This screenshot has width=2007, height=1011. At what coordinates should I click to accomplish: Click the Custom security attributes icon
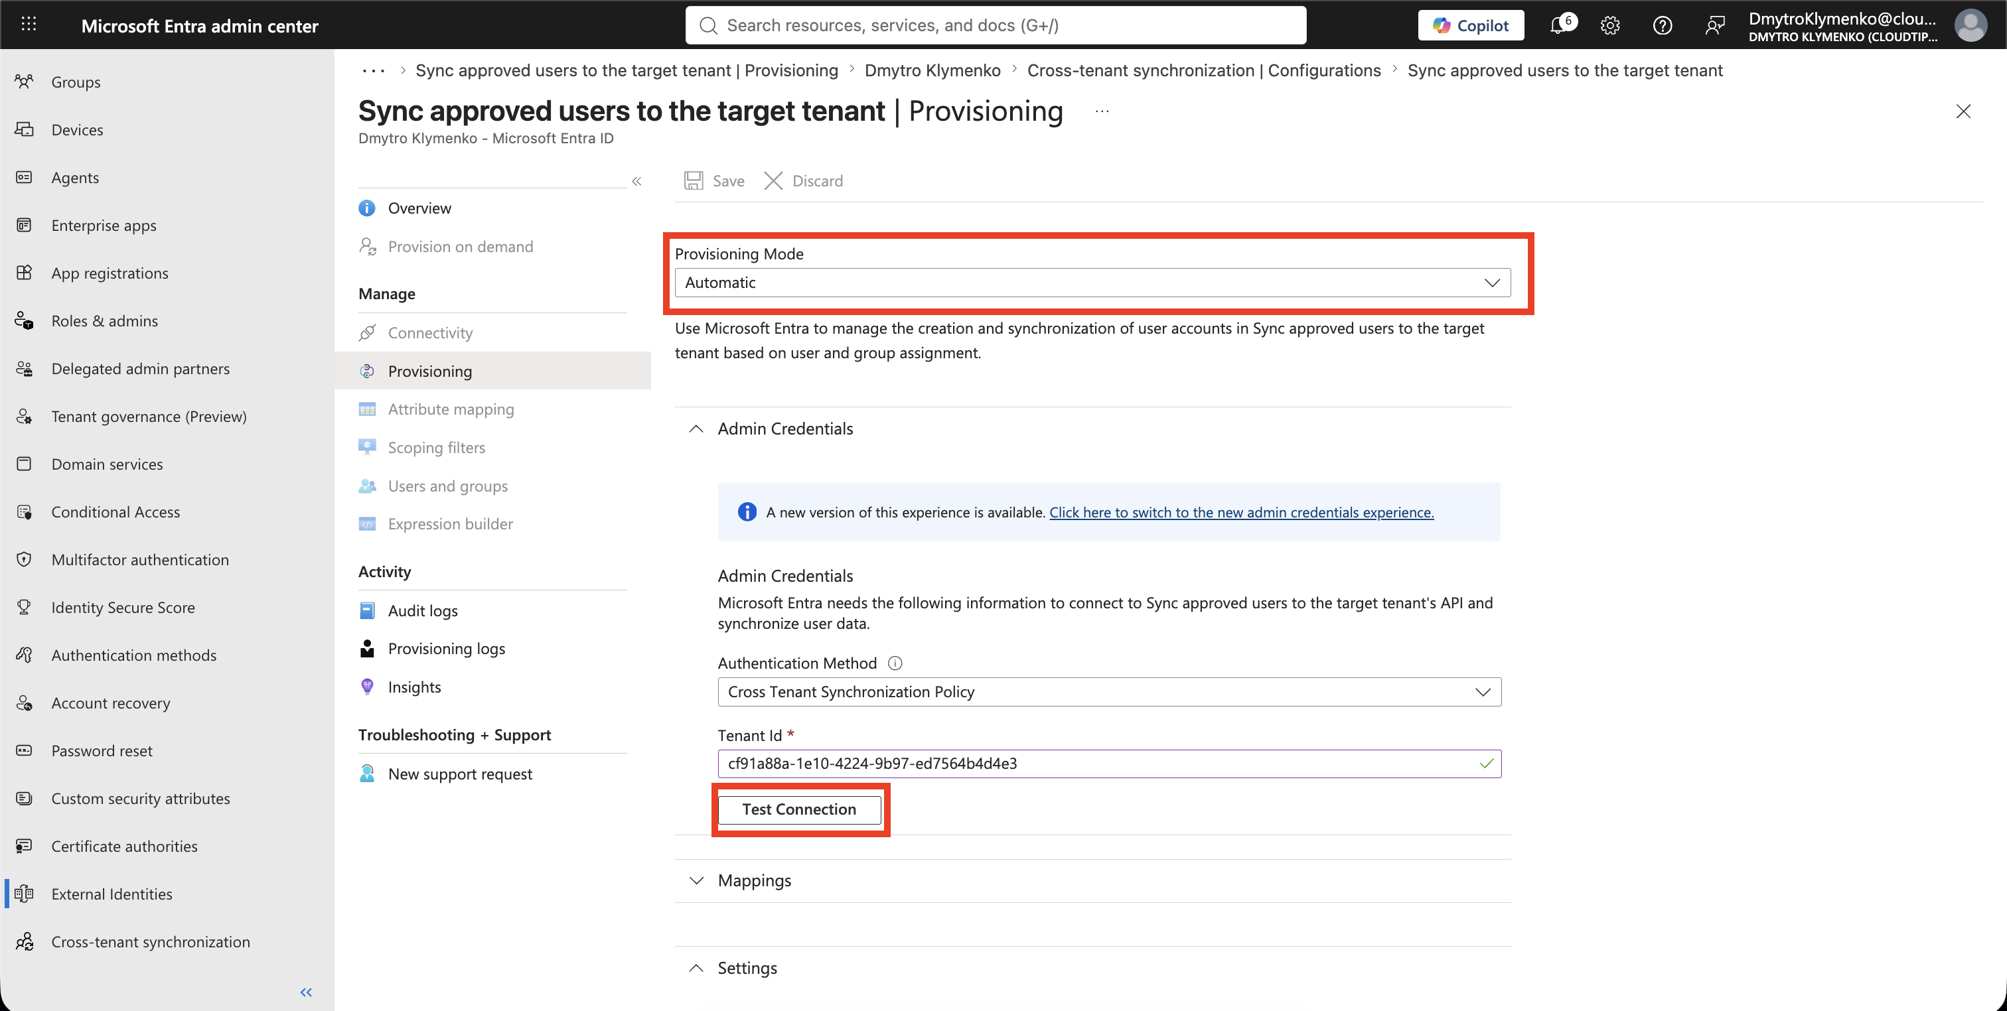24,798
